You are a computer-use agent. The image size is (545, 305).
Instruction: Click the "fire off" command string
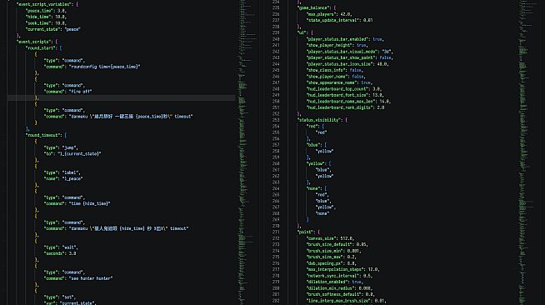(80, 92)
